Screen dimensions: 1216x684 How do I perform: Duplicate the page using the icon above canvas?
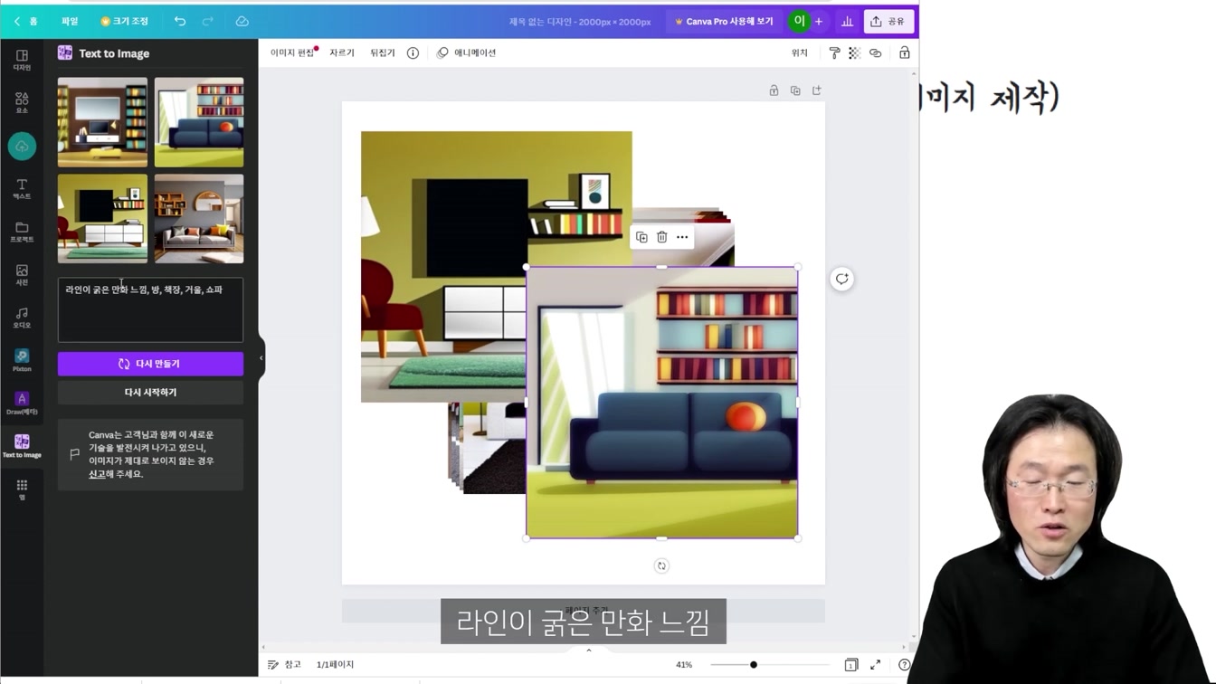coord(795,90)
